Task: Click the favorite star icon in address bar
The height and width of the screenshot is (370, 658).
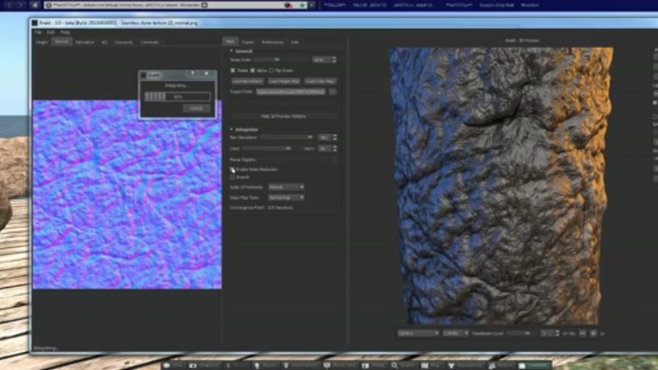Action: (302, 5)
